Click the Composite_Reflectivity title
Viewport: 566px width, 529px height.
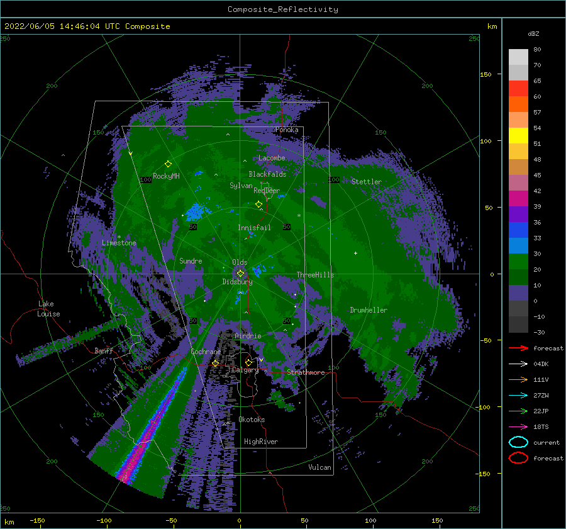[282, 9]
